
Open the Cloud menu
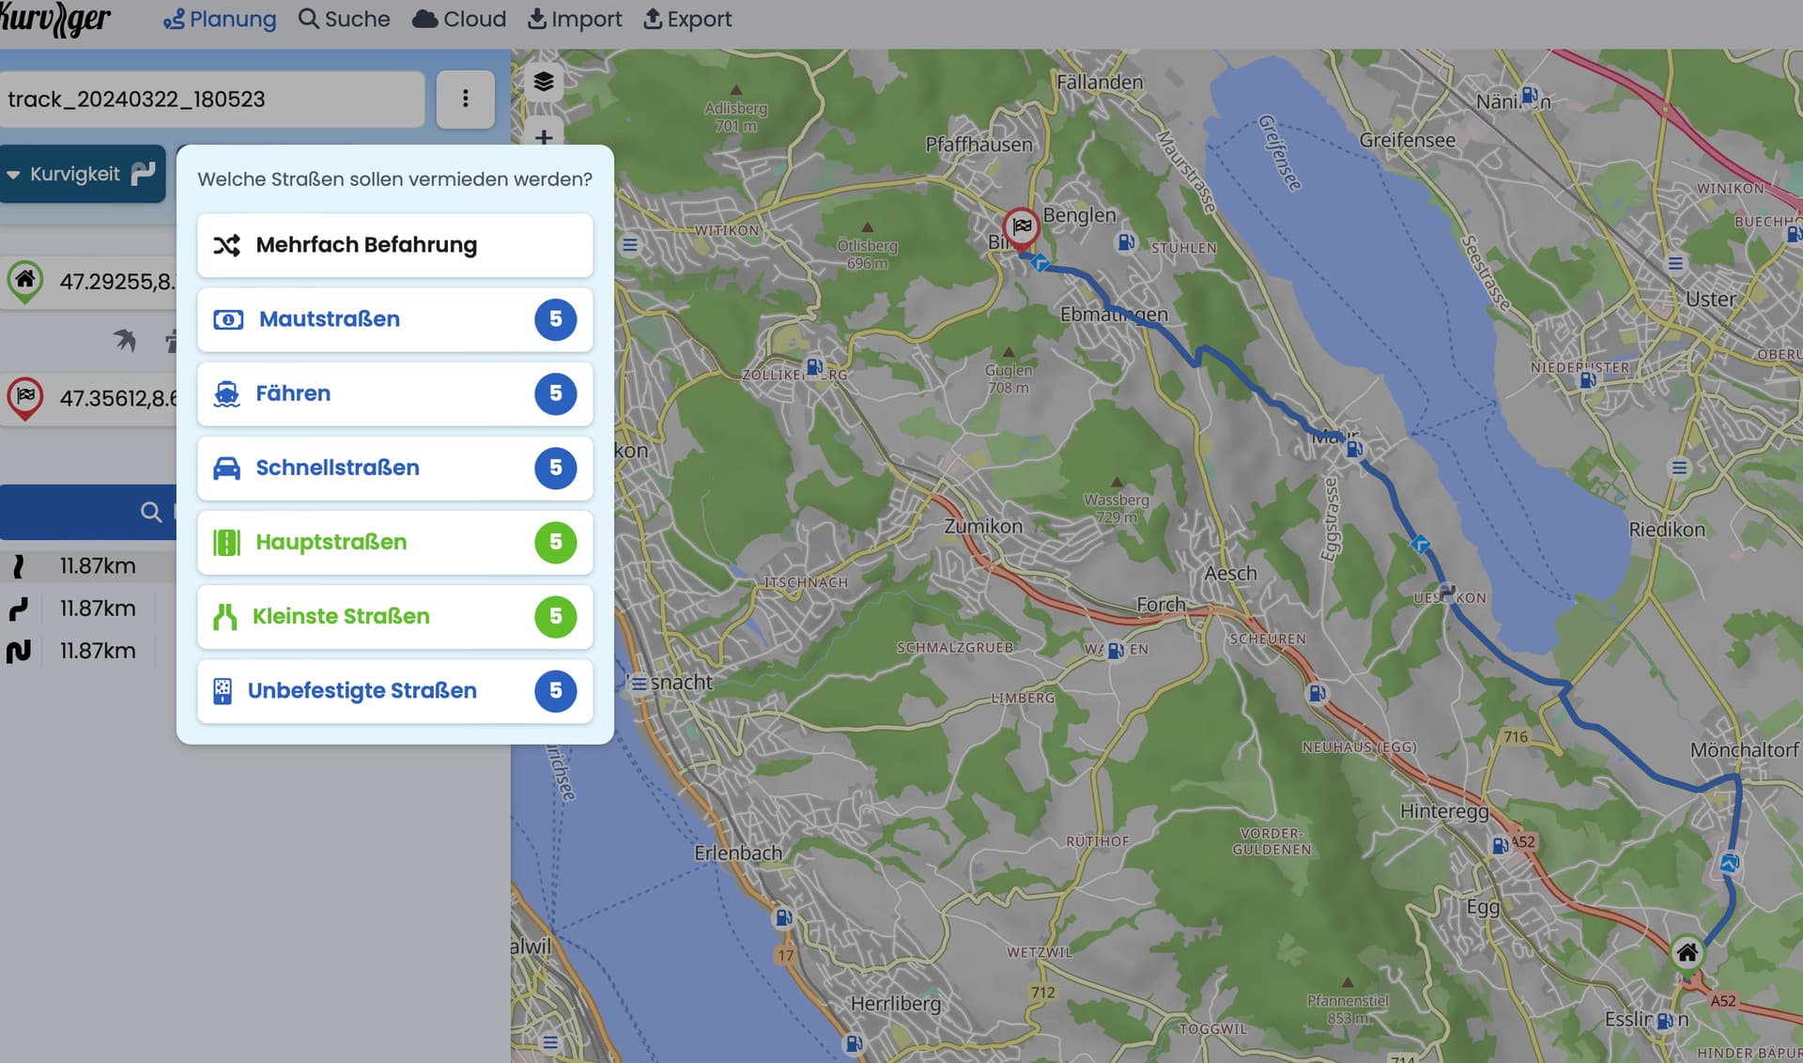pos(459,19)
